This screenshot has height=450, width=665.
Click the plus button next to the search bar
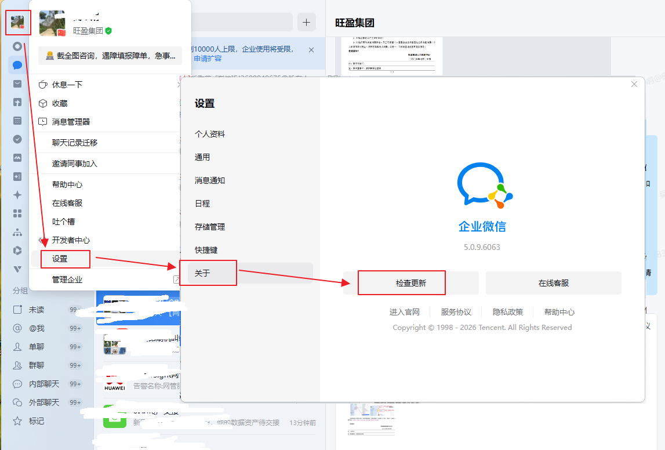[307, 22]
